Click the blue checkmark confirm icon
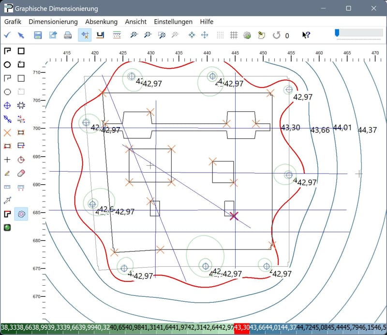 7,35
